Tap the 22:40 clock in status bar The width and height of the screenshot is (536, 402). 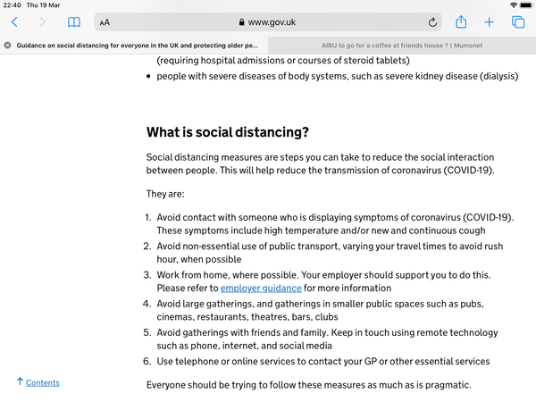pyautogui.click(x=13, y=5)
